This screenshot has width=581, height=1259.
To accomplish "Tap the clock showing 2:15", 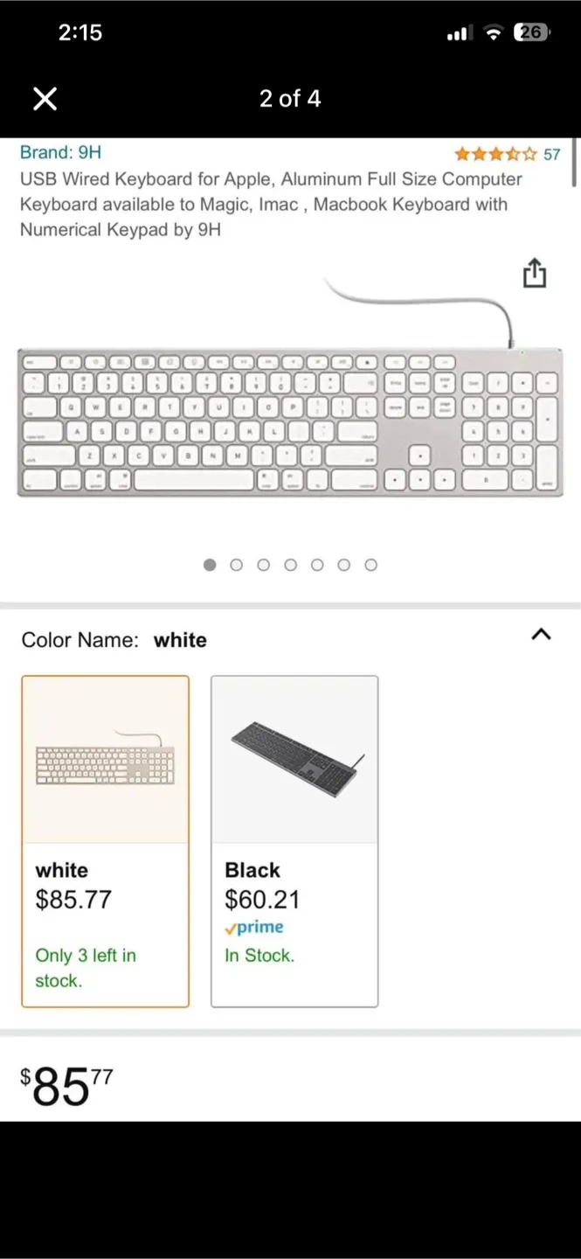I will (x=80, y=32).
